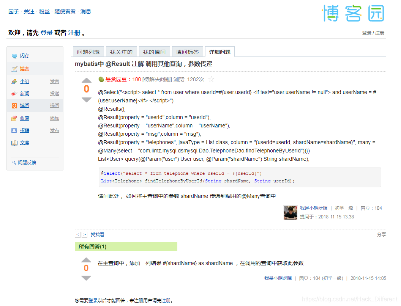Open answerer profile 我是小明呀嘿 under answer
Viewport: 401px width, 306px height.
(x=278, y=278)
